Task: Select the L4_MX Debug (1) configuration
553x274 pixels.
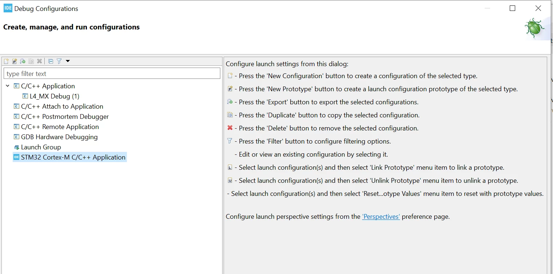Action: pyautogui.click(x=55, y=96)
